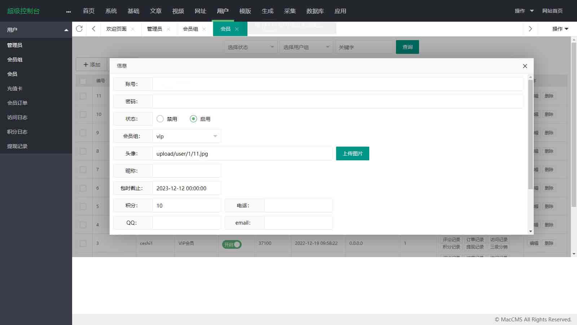Image resolution: width=577 pixels, height=325 pixels.
Task: Open the 会员组 vip dropdown
Action: (187, 136)
